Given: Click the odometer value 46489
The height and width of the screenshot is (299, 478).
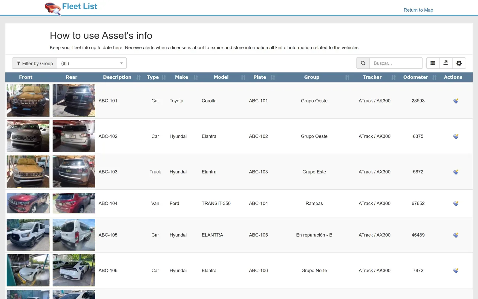Looking at the screenshot, I should (418, 235).
